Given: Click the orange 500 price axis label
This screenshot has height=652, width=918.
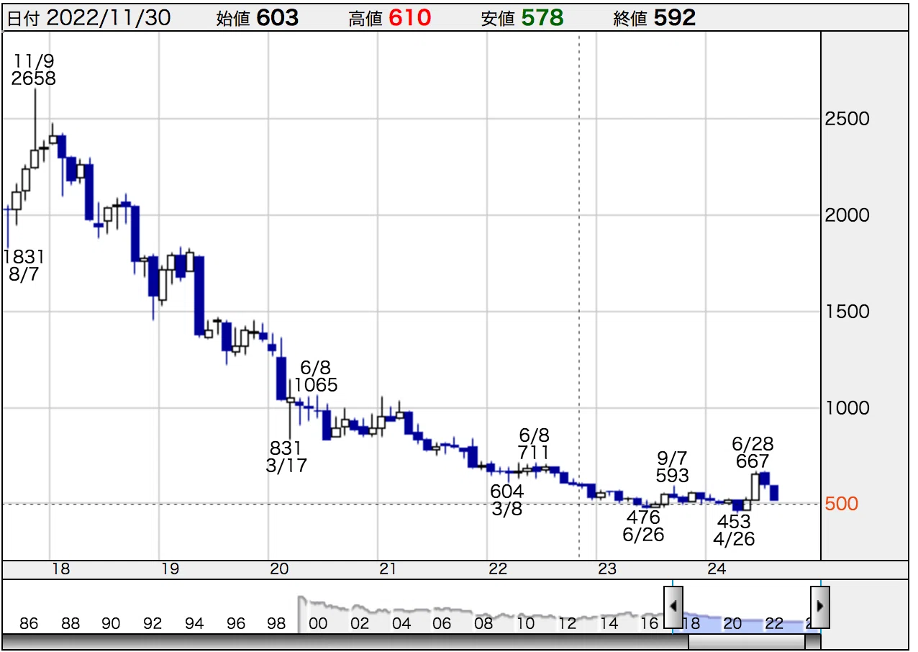Looking at the screenshot, I should pyautogui.click(x=842, y=504).
